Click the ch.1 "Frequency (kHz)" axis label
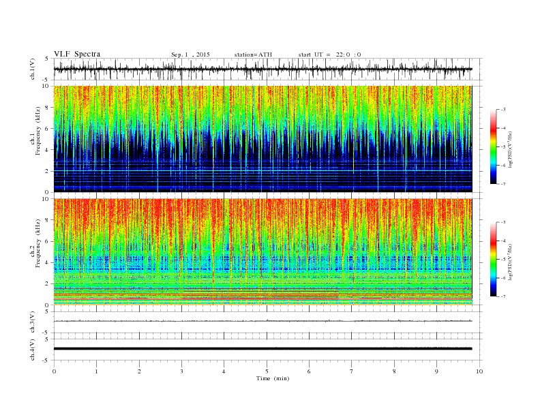540x417 pixels. click(38, 131)
